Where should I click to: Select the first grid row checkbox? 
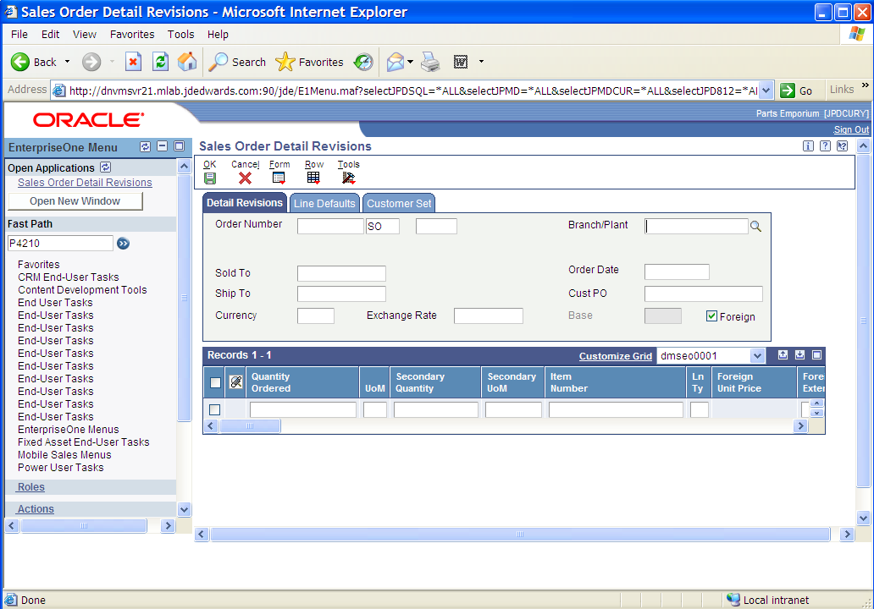point(214,409)
